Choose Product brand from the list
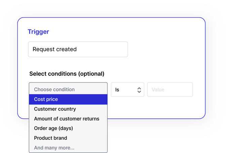The image size is (227, 153). (x=50, y=138)
